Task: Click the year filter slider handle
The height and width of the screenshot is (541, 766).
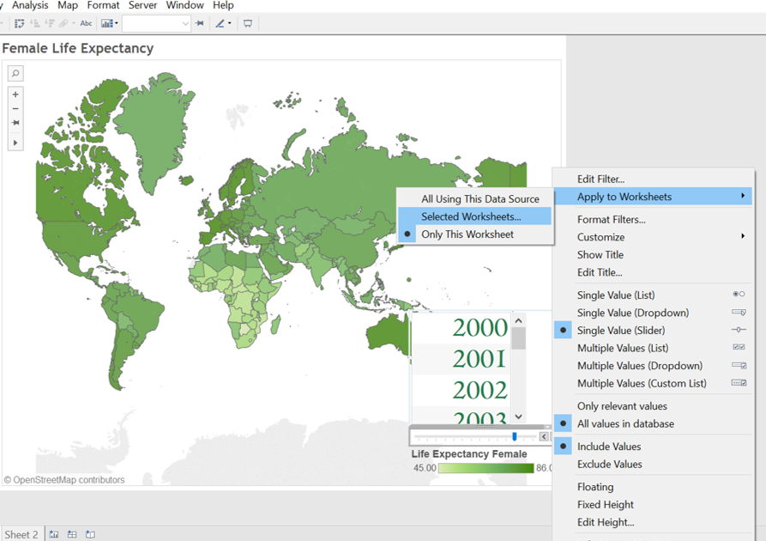Action: [514, 437]
